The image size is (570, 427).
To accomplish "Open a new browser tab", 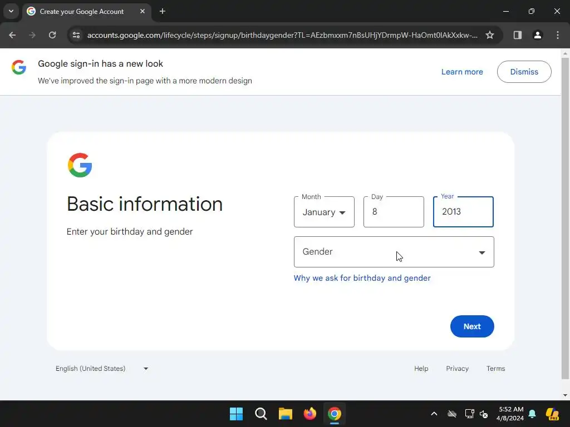I will [x=163, y=11].
